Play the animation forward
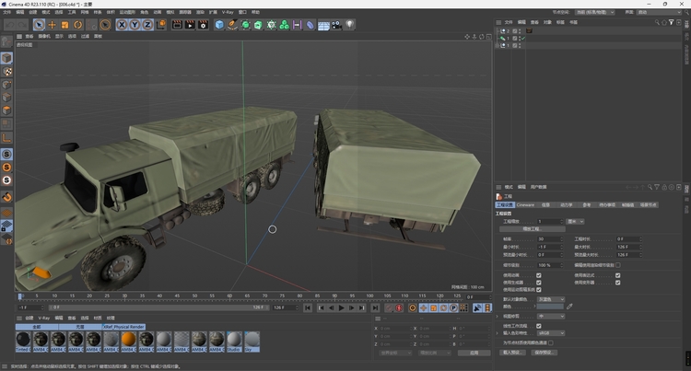 [x=342, y=308]
